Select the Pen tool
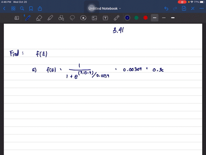206x155 pixels. (x=28, y=18)
